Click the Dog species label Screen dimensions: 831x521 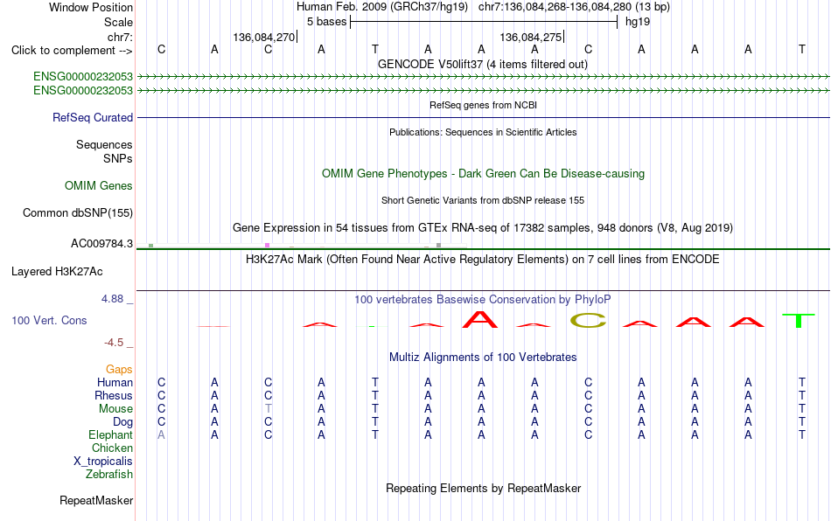122,422
